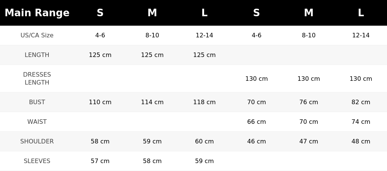Click the 48 cm shoulder value
The height and width of the screenshot is (171, 387).
point(361,142)
